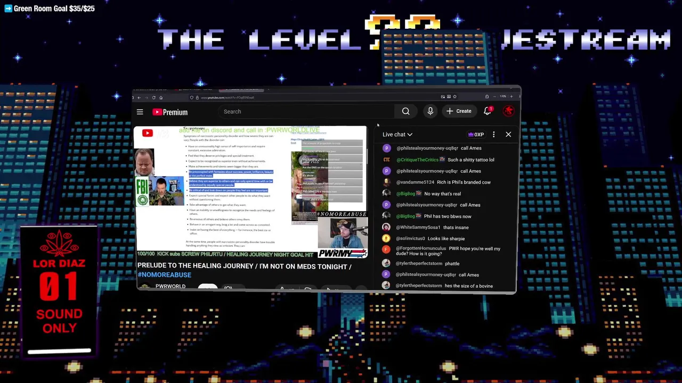Click the PWRWORLD channel avatar

[144, 287]
